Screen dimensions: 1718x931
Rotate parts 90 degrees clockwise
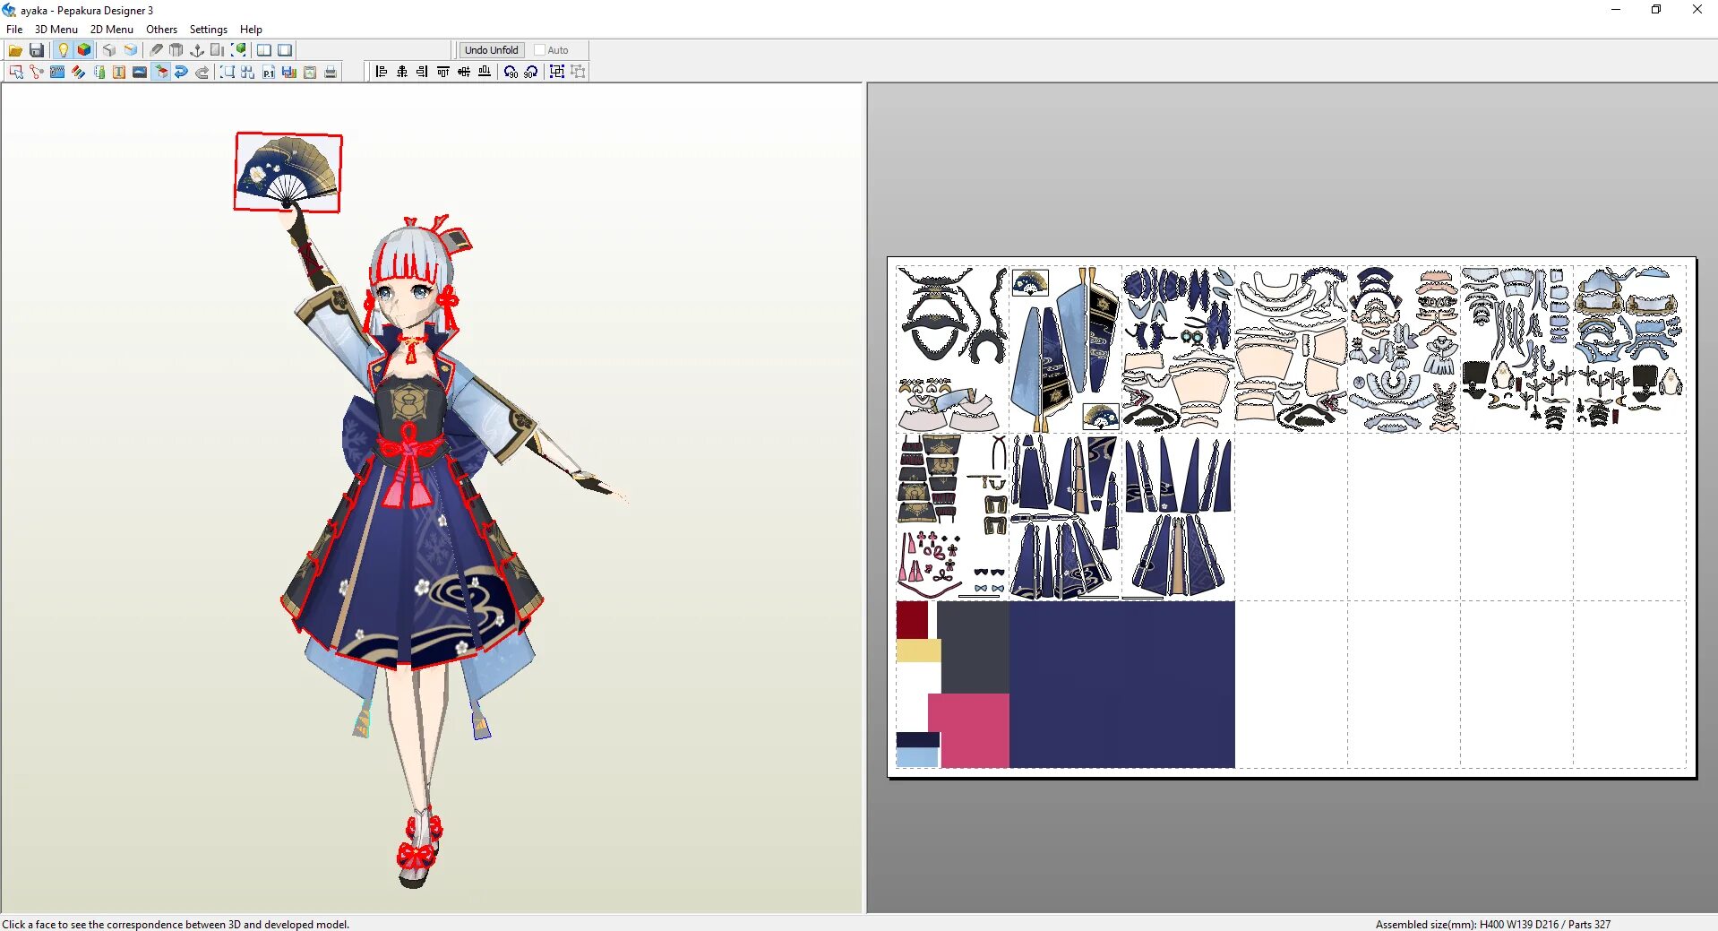(531, 72)
